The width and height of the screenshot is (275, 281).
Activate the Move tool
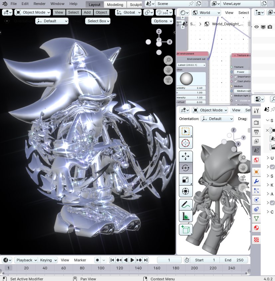186,156
